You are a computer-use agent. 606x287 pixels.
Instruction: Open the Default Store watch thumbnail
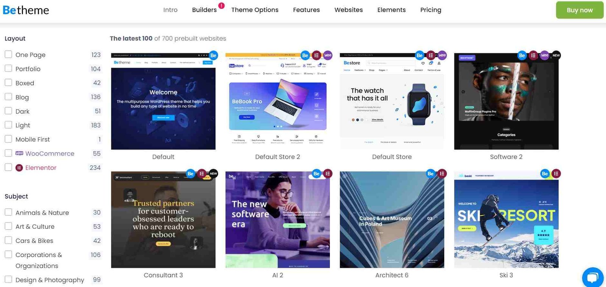click(x=392, y=101)
